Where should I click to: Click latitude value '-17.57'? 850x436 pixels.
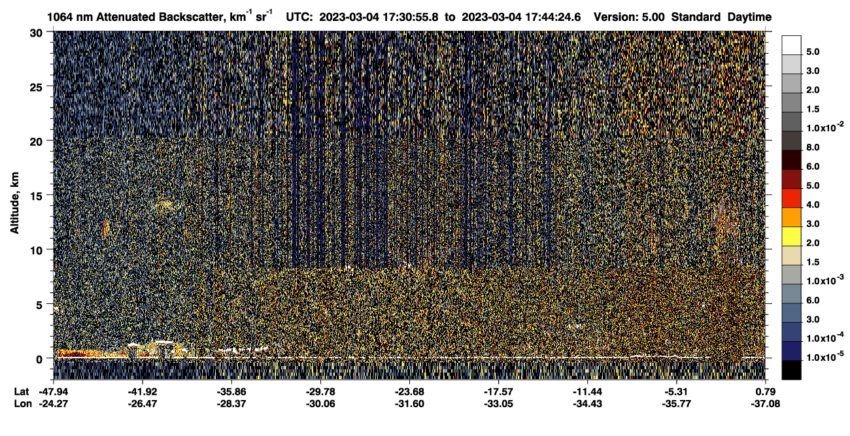(498, 392)
